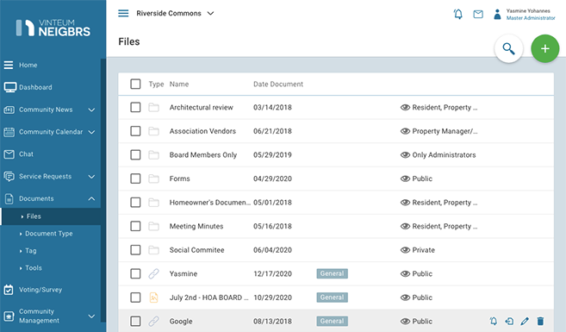This screenshot has height=332, width=566.
Task: Click the General tag on the Yasmine row
Action: (x=332, y=273)
